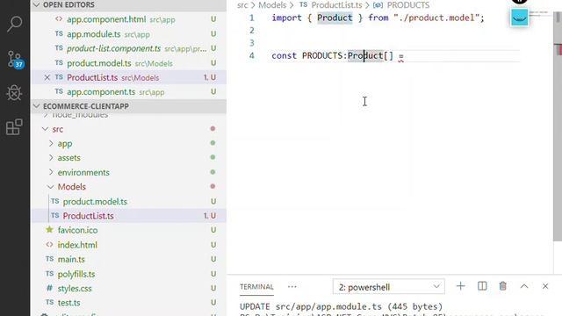Click the blue overlay widget top right

pyautogui.click(x=519, y=18)
